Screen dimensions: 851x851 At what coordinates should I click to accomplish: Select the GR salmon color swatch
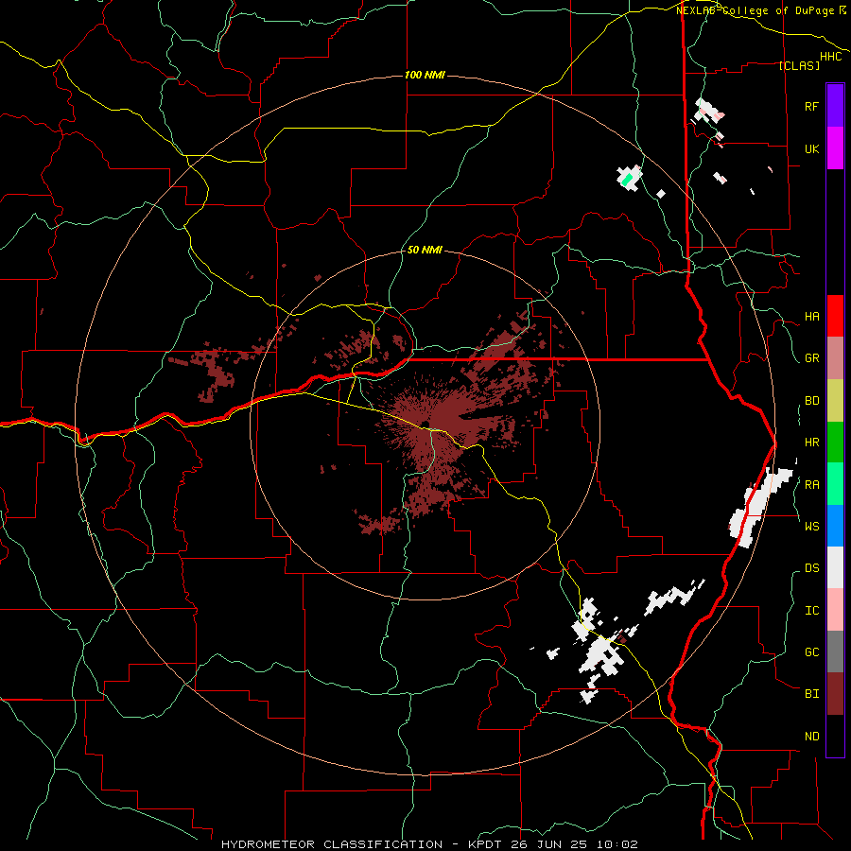point(835,357)
